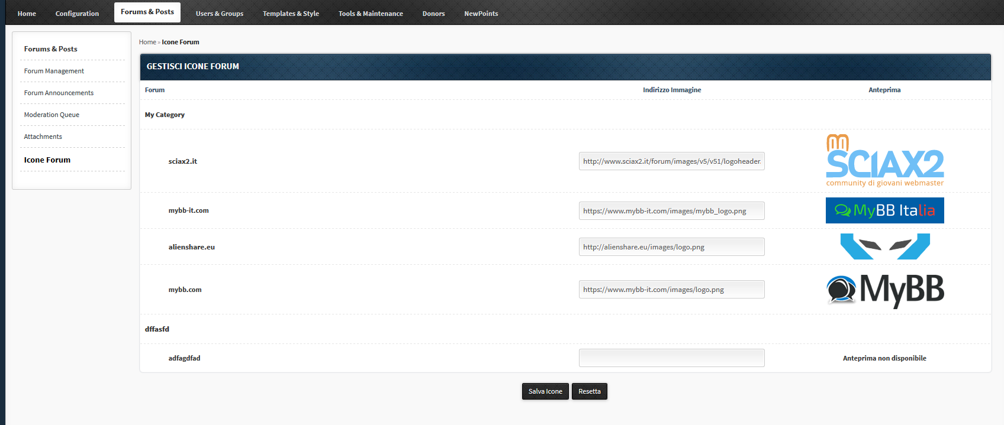Screen dimensions: 1004x425
Task: Select Icone Forum in the sidebar
Action: pos(47,160)
